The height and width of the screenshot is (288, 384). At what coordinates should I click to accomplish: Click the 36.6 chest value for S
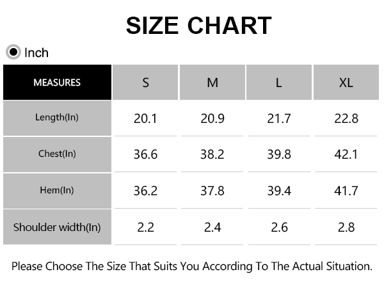(x=145, y=154)
